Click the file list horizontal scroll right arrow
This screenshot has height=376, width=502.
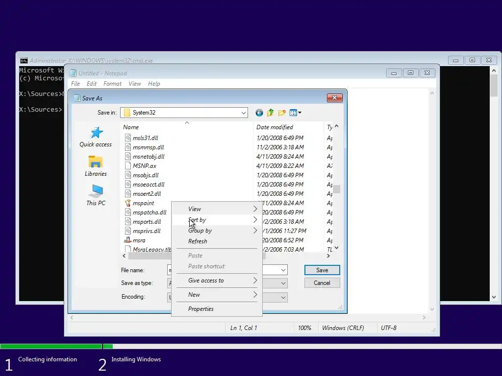point(328,256)
